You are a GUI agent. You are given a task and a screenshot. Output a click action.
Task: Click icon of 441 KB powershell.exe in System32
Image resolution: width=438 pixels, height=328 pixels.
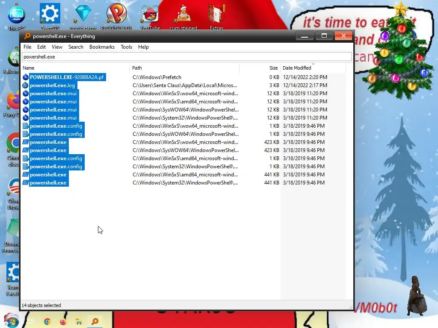click(26, 183)
